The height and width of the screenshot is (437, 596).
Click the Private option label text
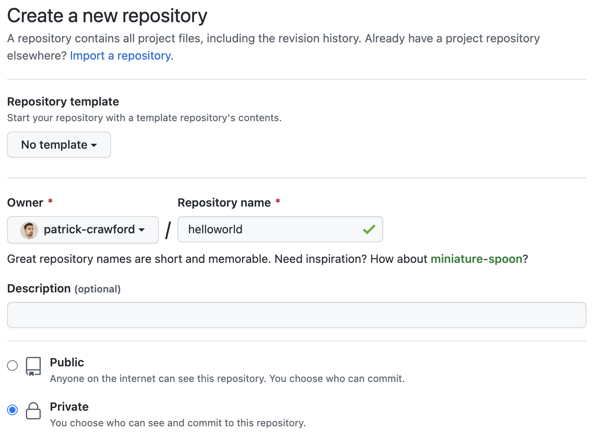[69, 407]
